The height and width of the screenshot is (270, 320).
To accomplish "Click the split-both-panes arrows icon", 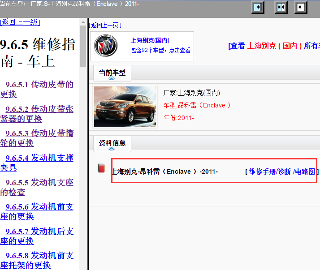I will click(x=281, y=7).
